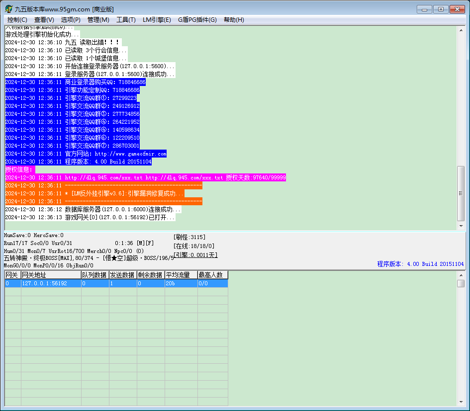The width and height of the screenshot is (470, 411).
Task: Click the application icon in title bar
Action: pyautogui.click(x=8, y=9)
